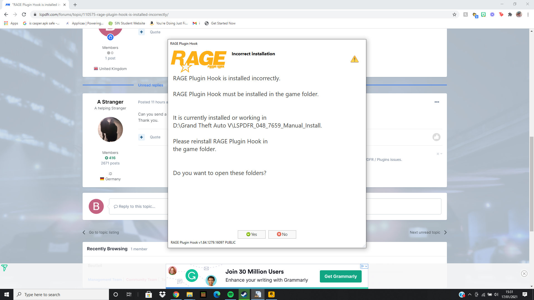This screenshot has height=300, width=534.
Task: Click the page vertical scrollbar thumb
Action: click(x=531, y=183)
